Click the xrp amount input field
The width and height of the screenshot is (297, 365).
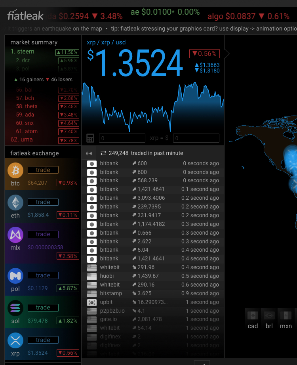122,138
